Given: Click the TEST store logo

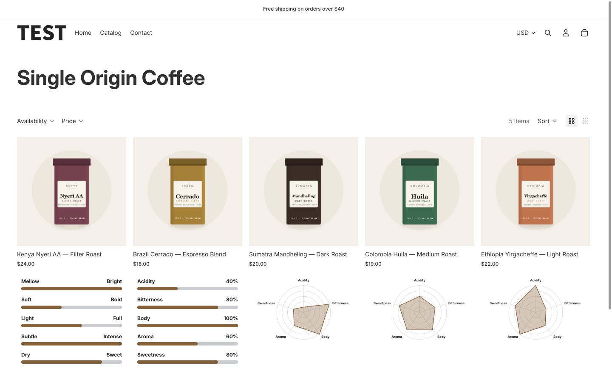Looking at the screenshot, I should 42,33.
